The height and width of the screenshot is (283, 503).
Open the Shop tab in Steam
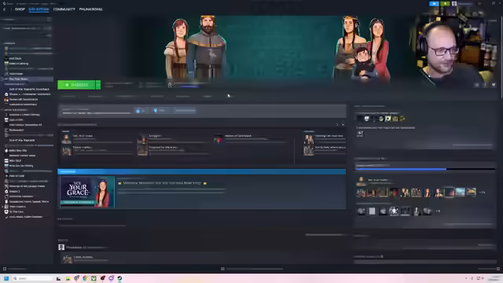[x=20, y=9]
